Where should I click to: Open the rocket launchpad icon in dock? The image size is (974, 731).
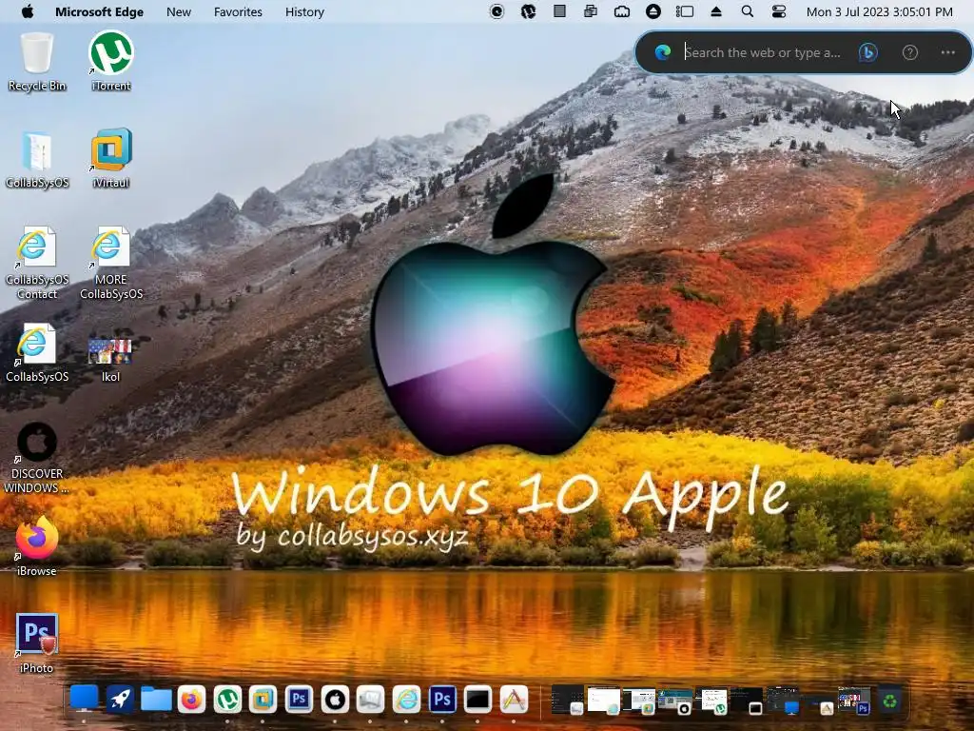click(x=120, y=700)
